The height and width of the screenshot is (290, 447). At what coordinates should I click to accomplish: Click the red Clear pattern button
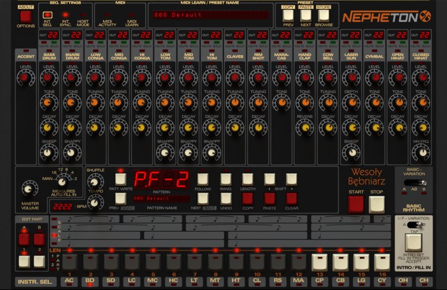[291, 198]
